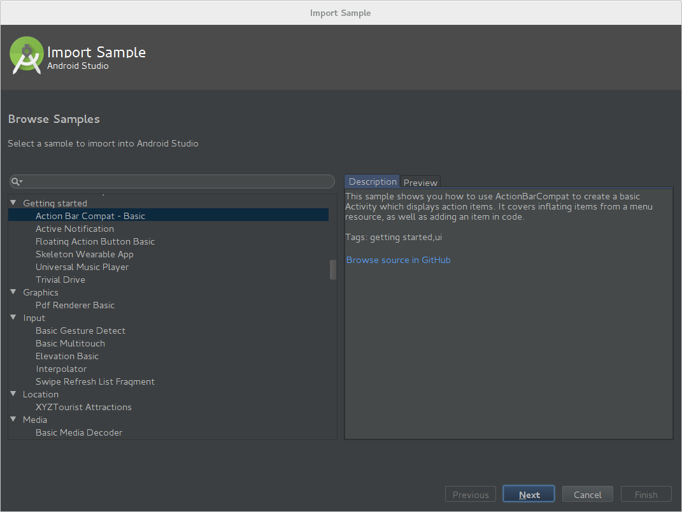Click the Android Studio logo icon

[x=27, y=55]
